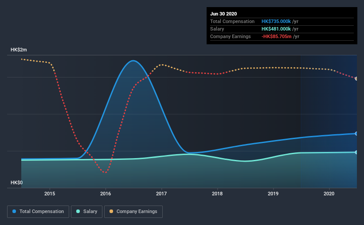Toggle the Company Earnings legend button
Image resolution: width=364 pixels, height=225 pixels.
pyautogui.click(x=133, y=212)
